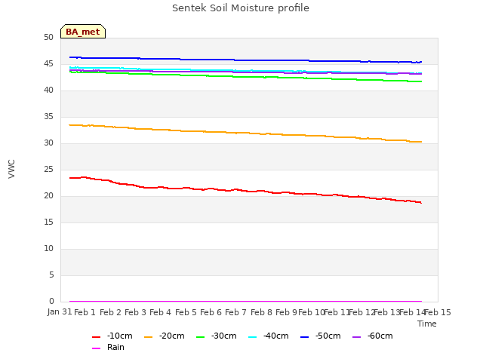Click the 20 y-axis tick label

(48, 196)
